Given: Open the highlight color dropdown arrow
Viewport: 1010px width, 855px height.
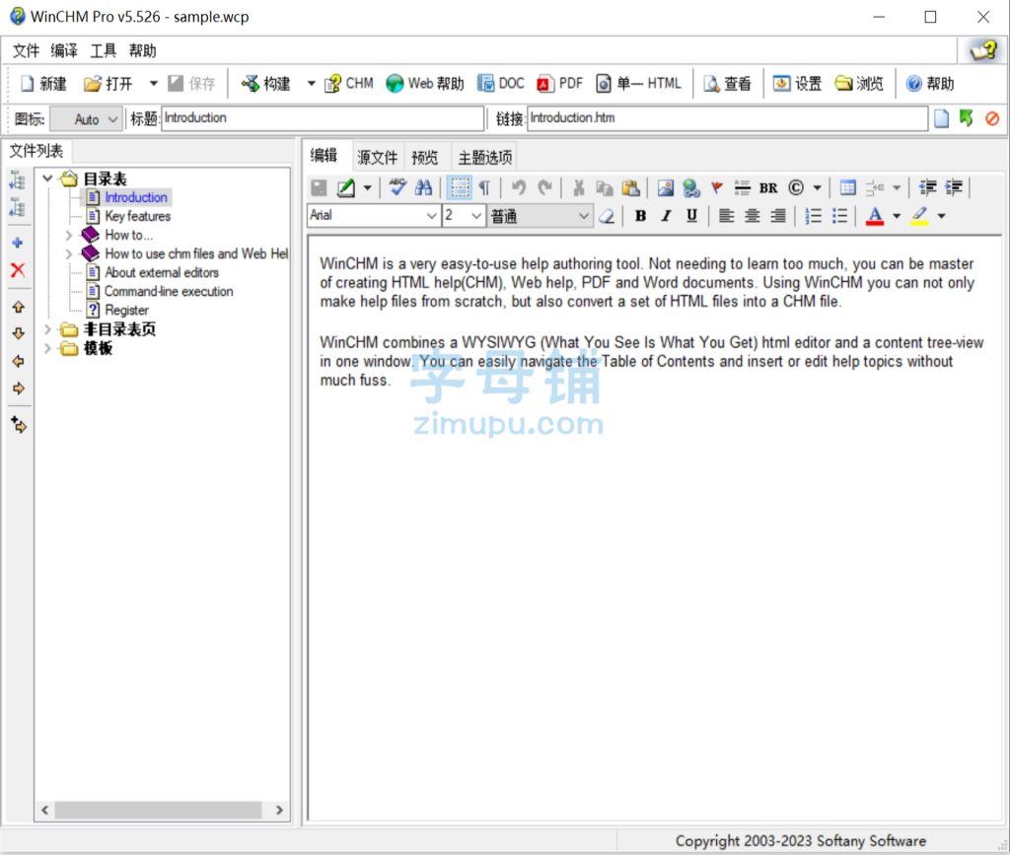Looking at the screenshot, I should [x=941, y=216].
